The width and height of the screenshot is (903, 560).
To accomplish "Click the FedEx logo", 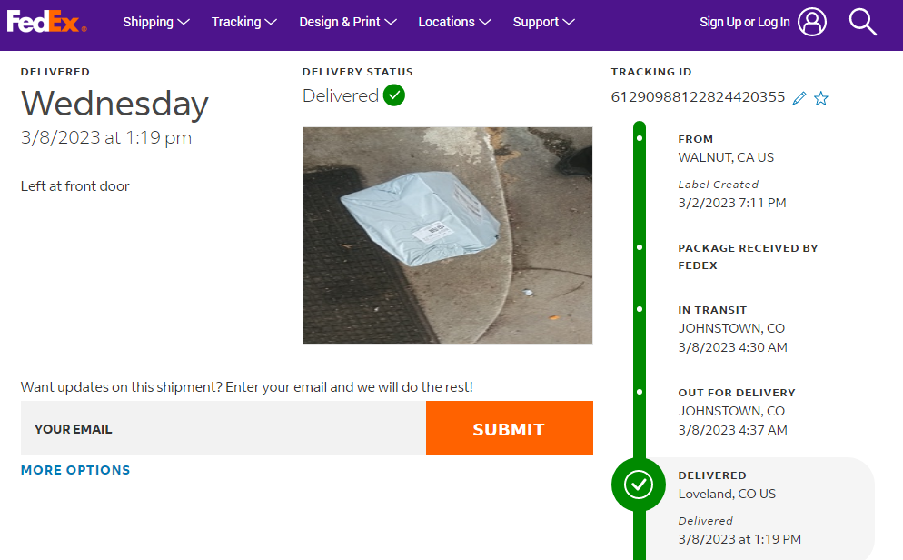I will (46, 21).
